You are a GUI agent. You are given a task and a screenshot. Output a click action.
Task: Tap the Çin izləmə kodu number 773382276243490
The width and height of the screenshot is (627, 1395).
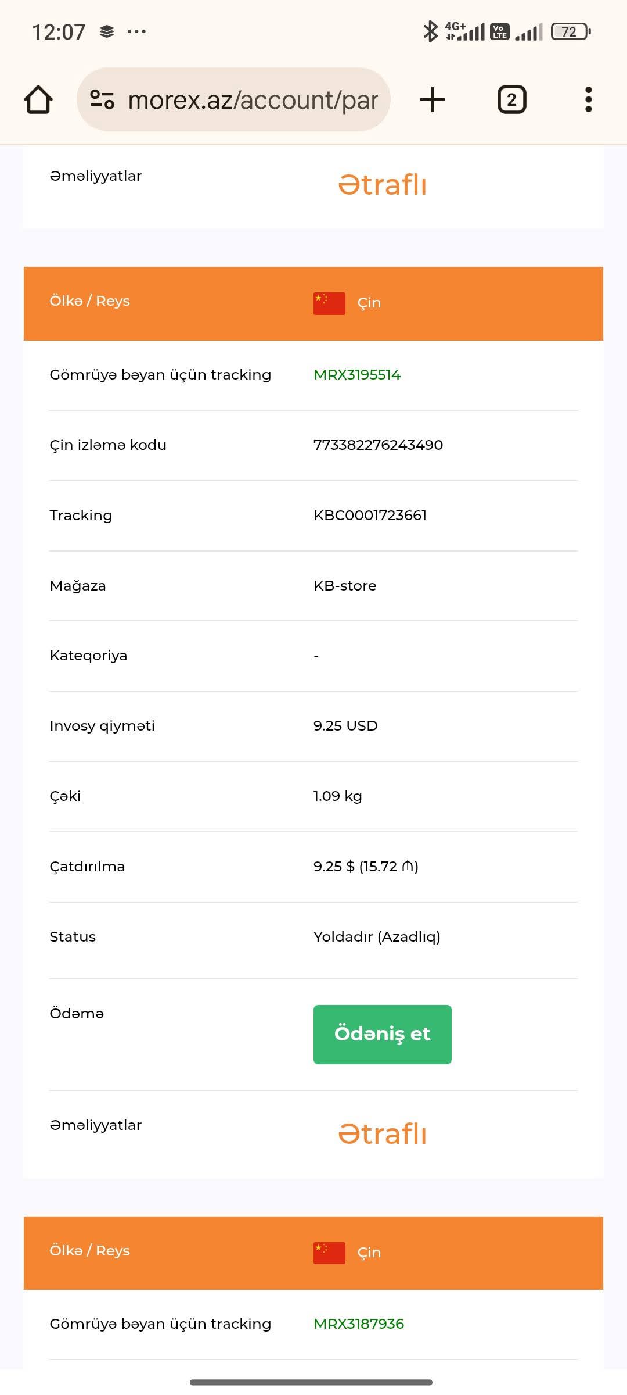pyautogui.click(x=378, y=445)
